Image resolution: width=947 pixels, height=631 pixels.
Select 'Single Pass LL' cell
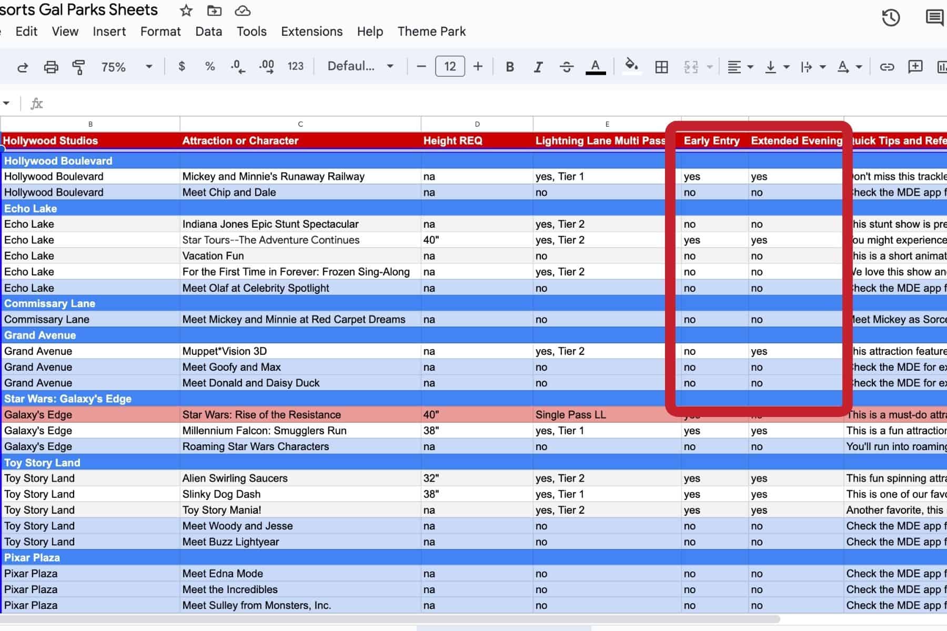click(607, 414)
